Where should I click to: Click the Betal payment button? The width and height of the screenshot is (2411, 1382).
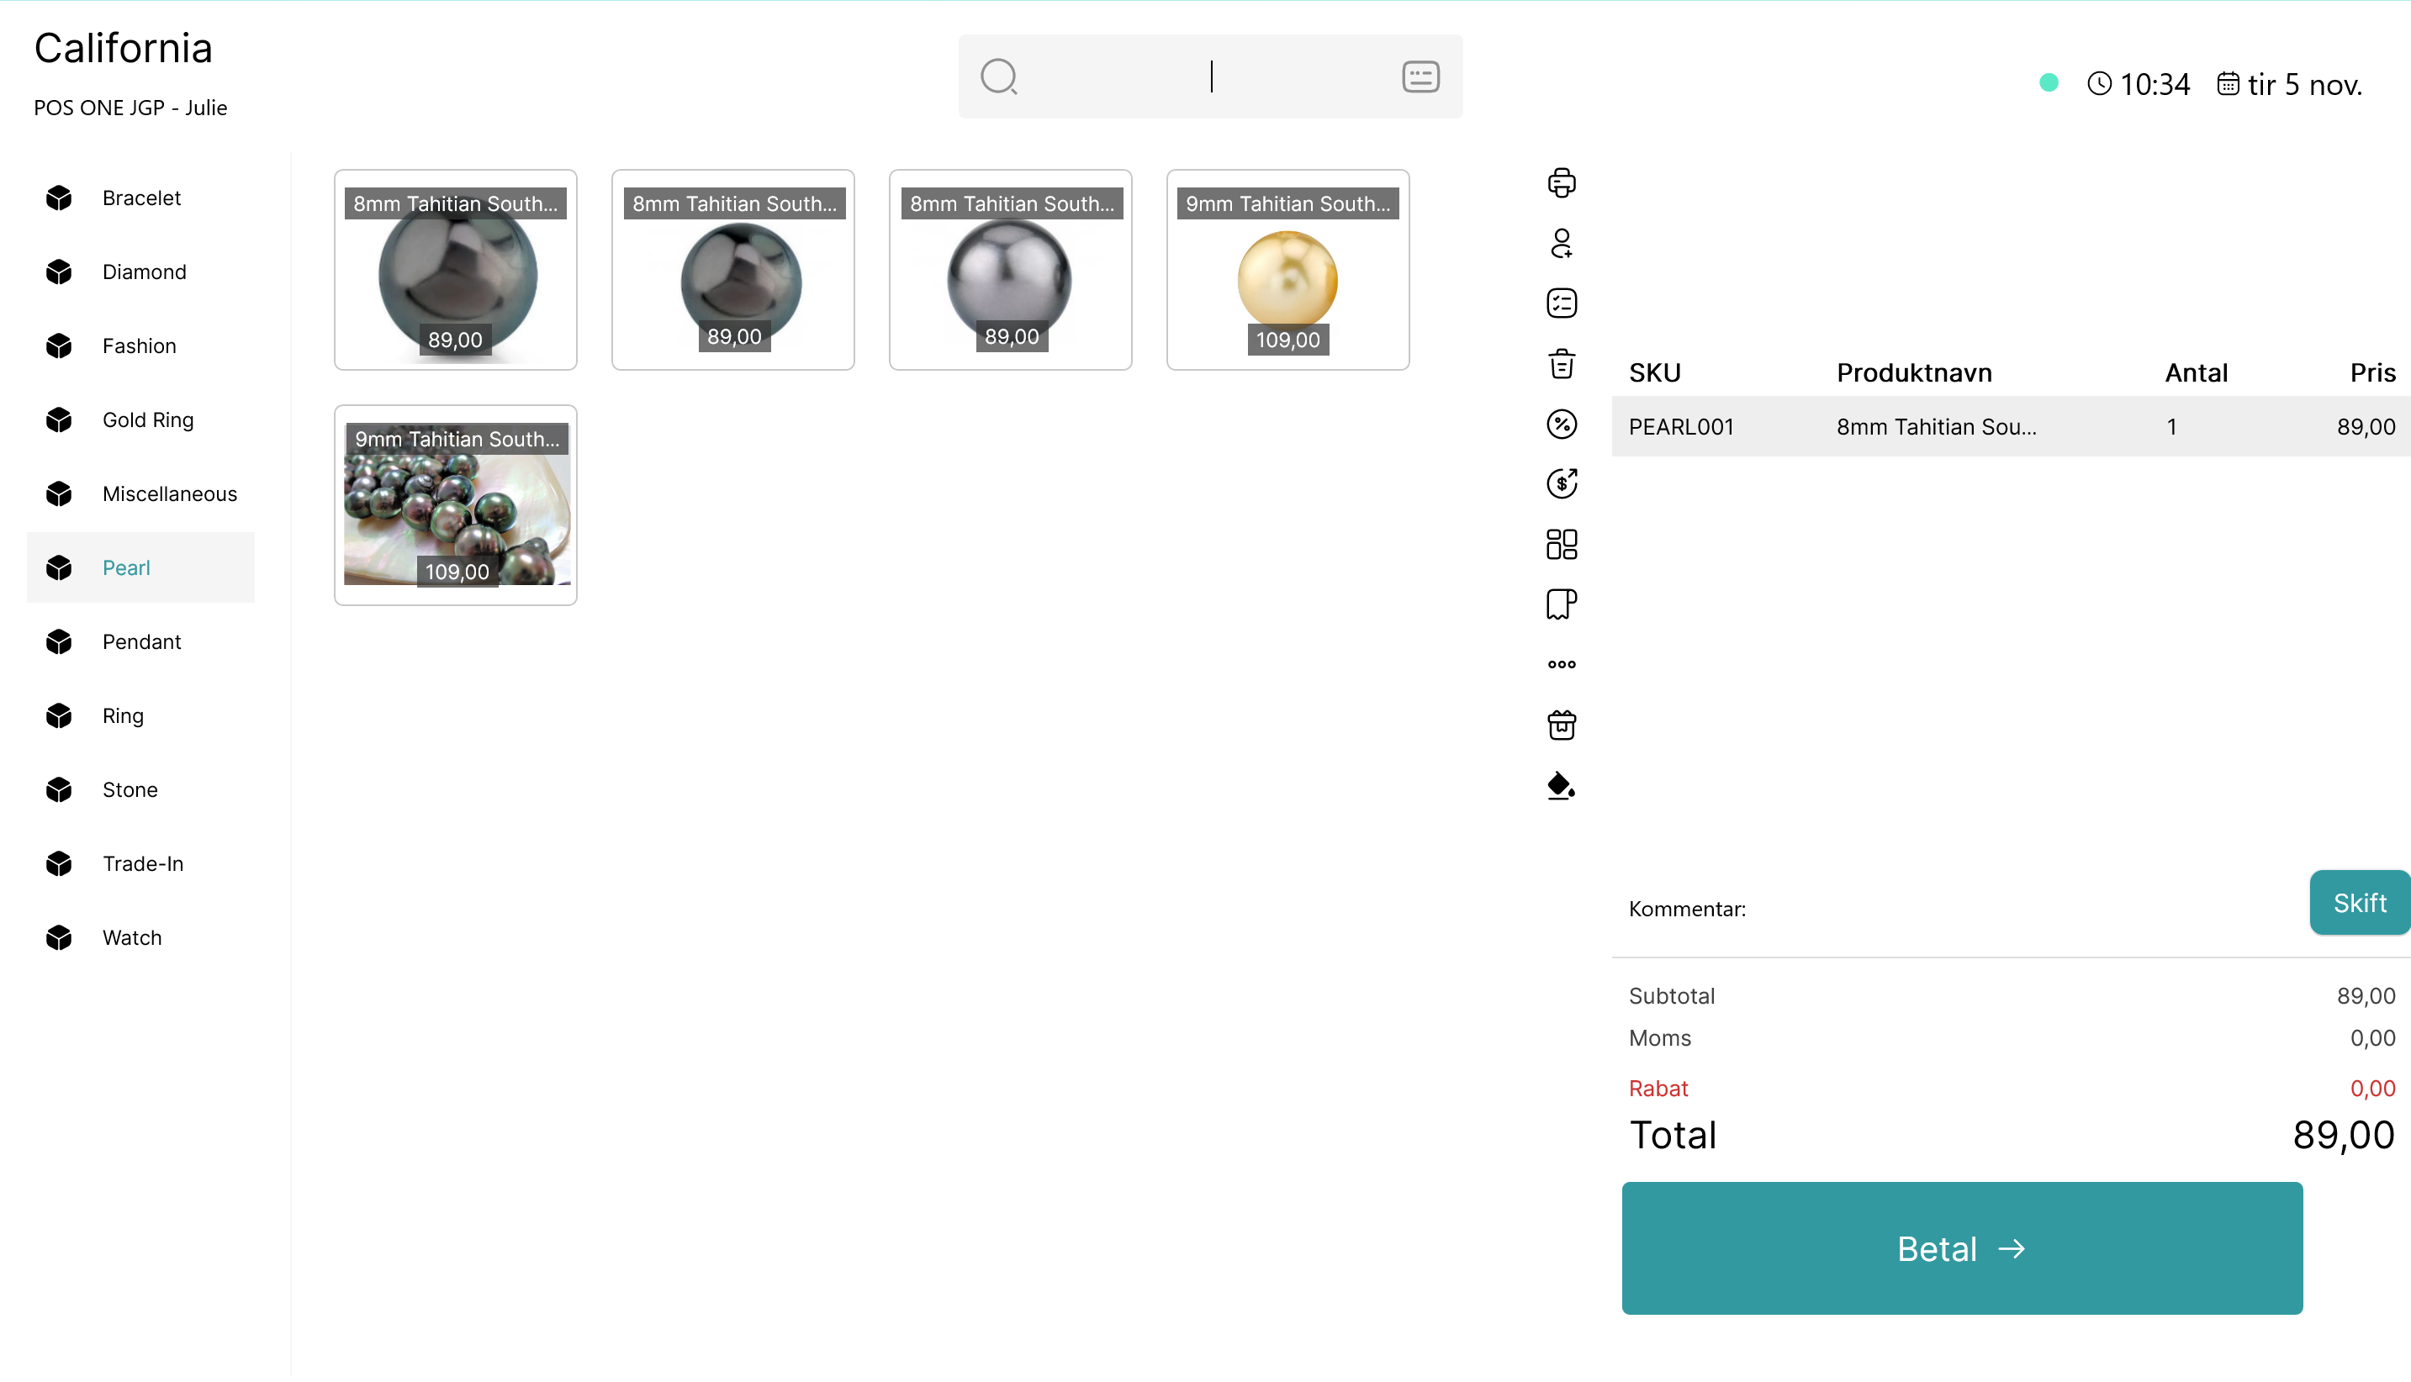coord(1962,1248)
